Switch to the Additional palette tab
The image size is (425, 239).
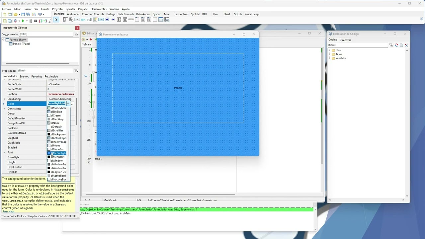[73, 14]
